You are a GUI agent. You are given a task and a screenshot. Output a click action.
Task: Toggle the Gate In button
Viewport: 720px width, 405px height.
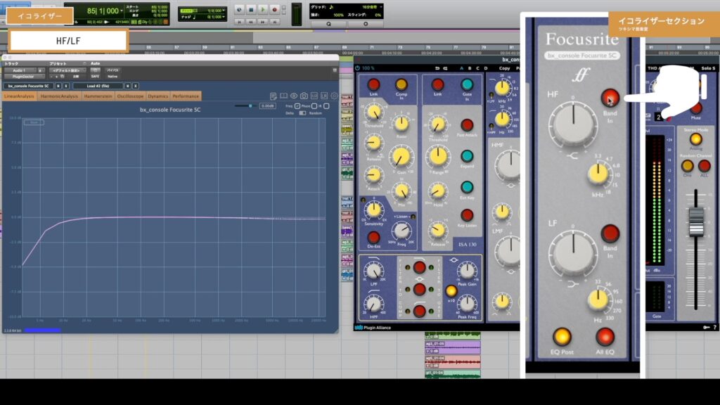pyautogui.click(x=467, y=84)
